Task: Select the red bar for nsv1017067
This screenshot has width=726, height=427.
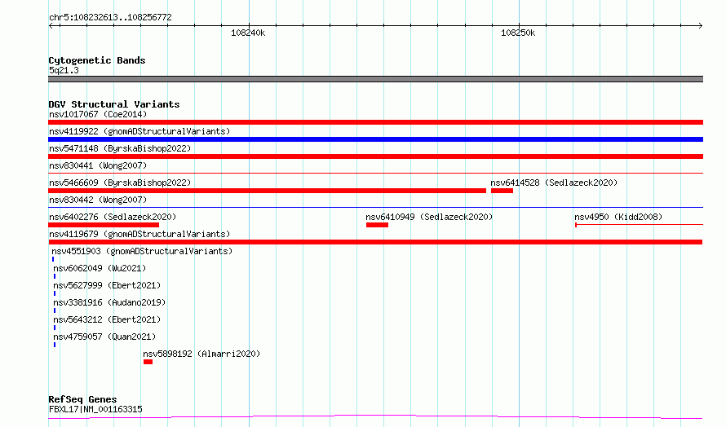Action: click(x=375, y=122)
